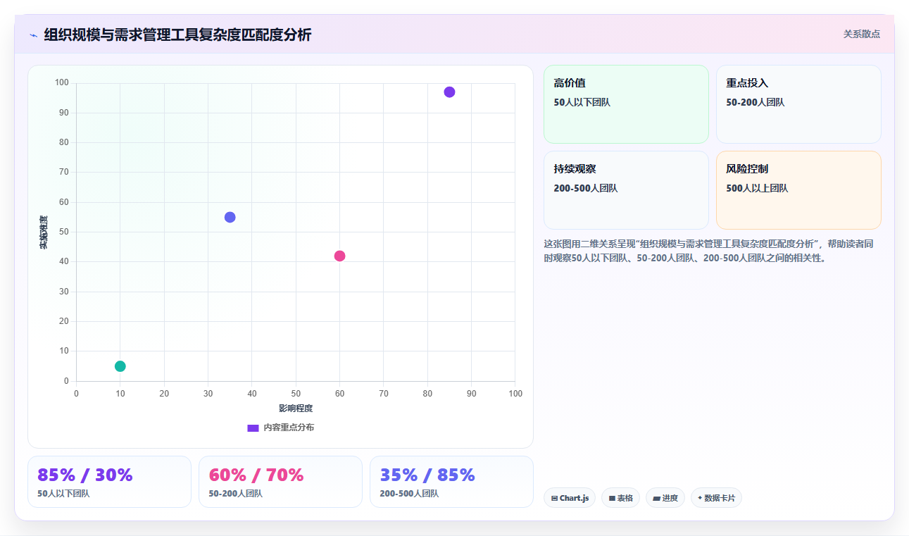909x536 pixels.
Task: Toggle the 内容重点分布 legend color box
Action: coord(253,428)
